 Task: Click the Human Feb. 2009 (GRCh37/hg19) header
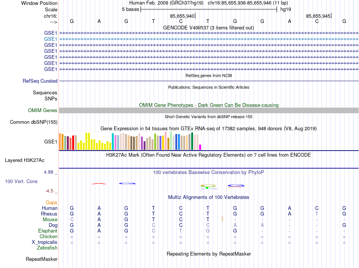166,3
